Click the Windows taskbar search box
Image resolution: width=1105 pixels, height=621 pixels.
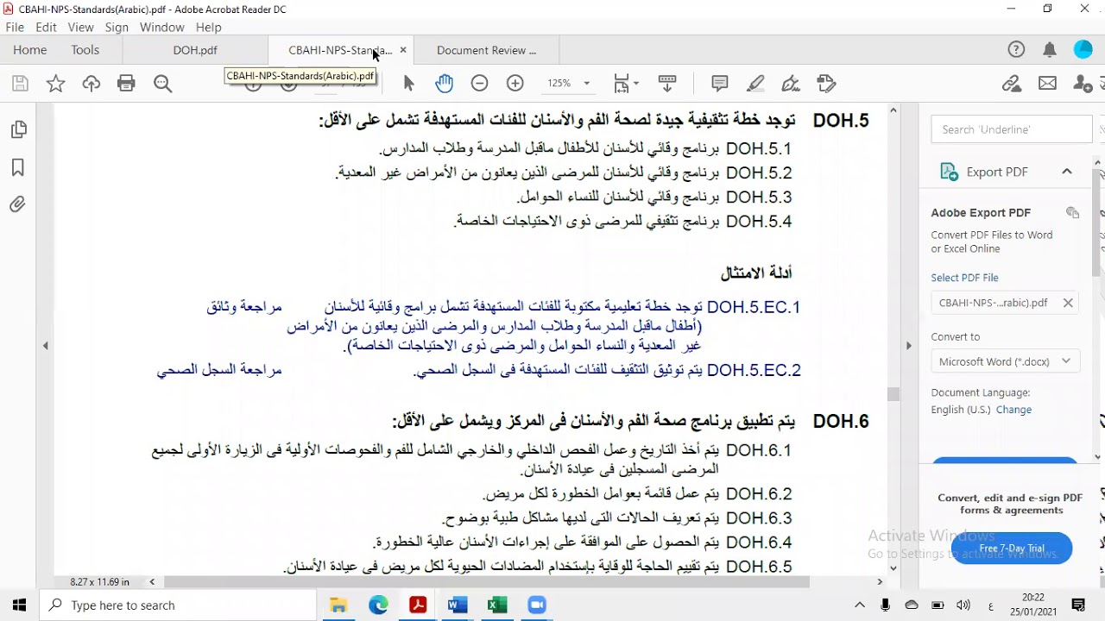[x=179, y=605]
